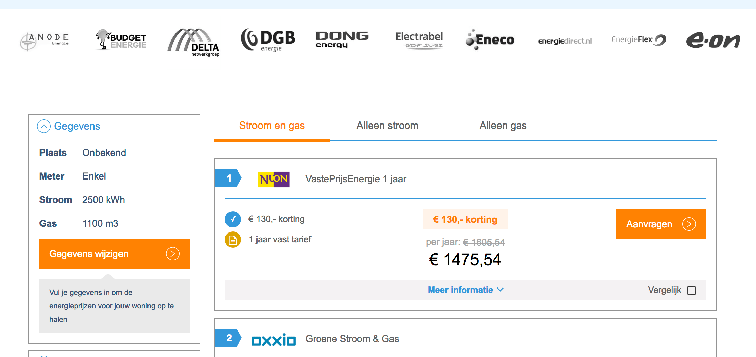Click the energiedirect.nl logo
This screenshot has height=357, width=756.
pyautogui.click(x=565, y=41)
